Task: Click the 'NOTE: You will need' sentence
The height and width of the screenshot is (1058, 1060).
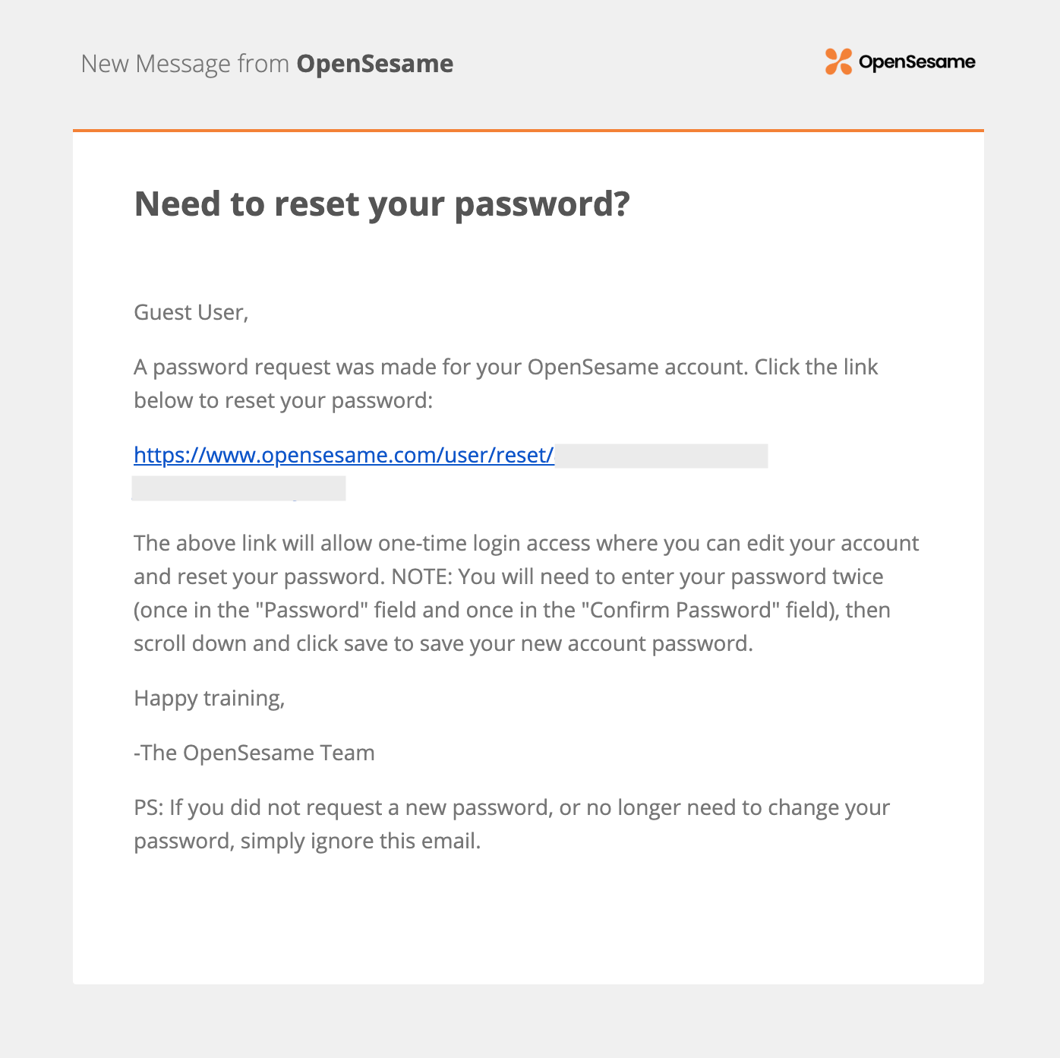Action: [x=637, y=577]
